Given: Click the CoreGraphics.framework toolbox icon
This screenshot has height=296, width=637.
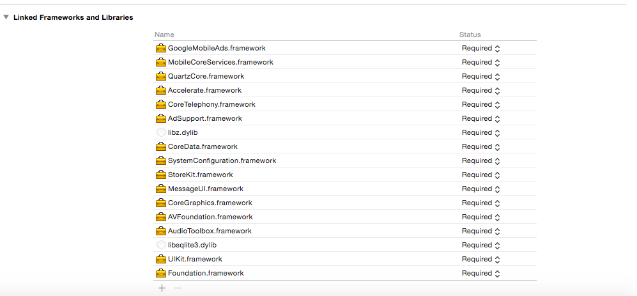Looking at the screenshot, I should point(161,203).
